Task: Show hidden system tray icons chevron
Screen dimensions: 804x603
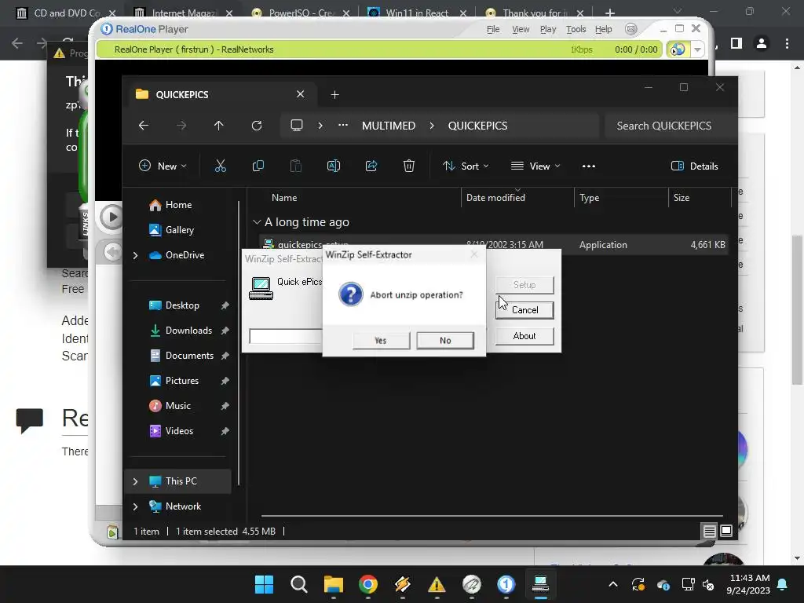Action: pos(612,584)
